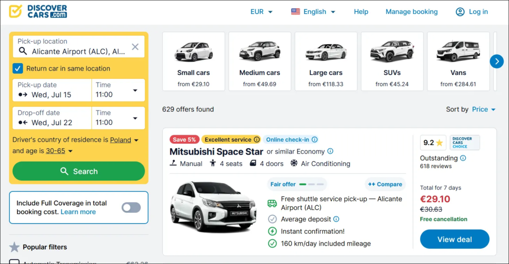Viewport: 509px width, 264px height.
Task: Change driver age 30-65 dropdown
Action: click(x=59, y=151)
